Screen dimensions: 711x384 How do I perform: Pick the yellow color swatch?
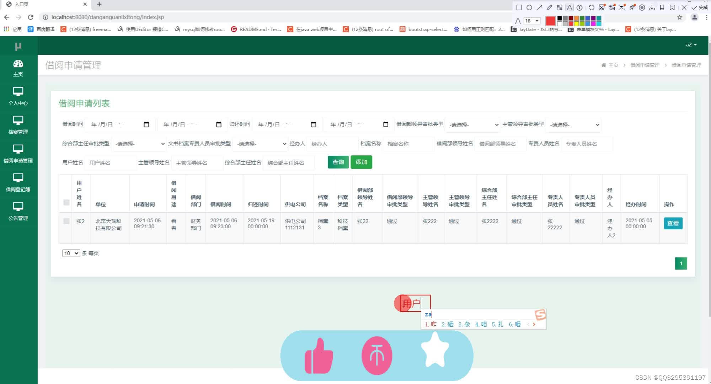(576, 24)
